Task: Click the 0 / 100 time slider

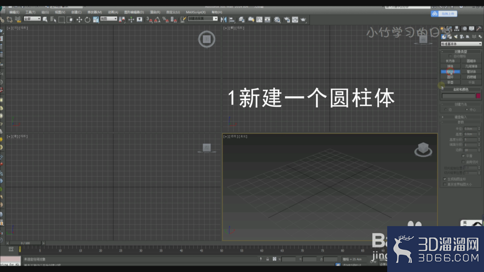Action: (25, 243)
